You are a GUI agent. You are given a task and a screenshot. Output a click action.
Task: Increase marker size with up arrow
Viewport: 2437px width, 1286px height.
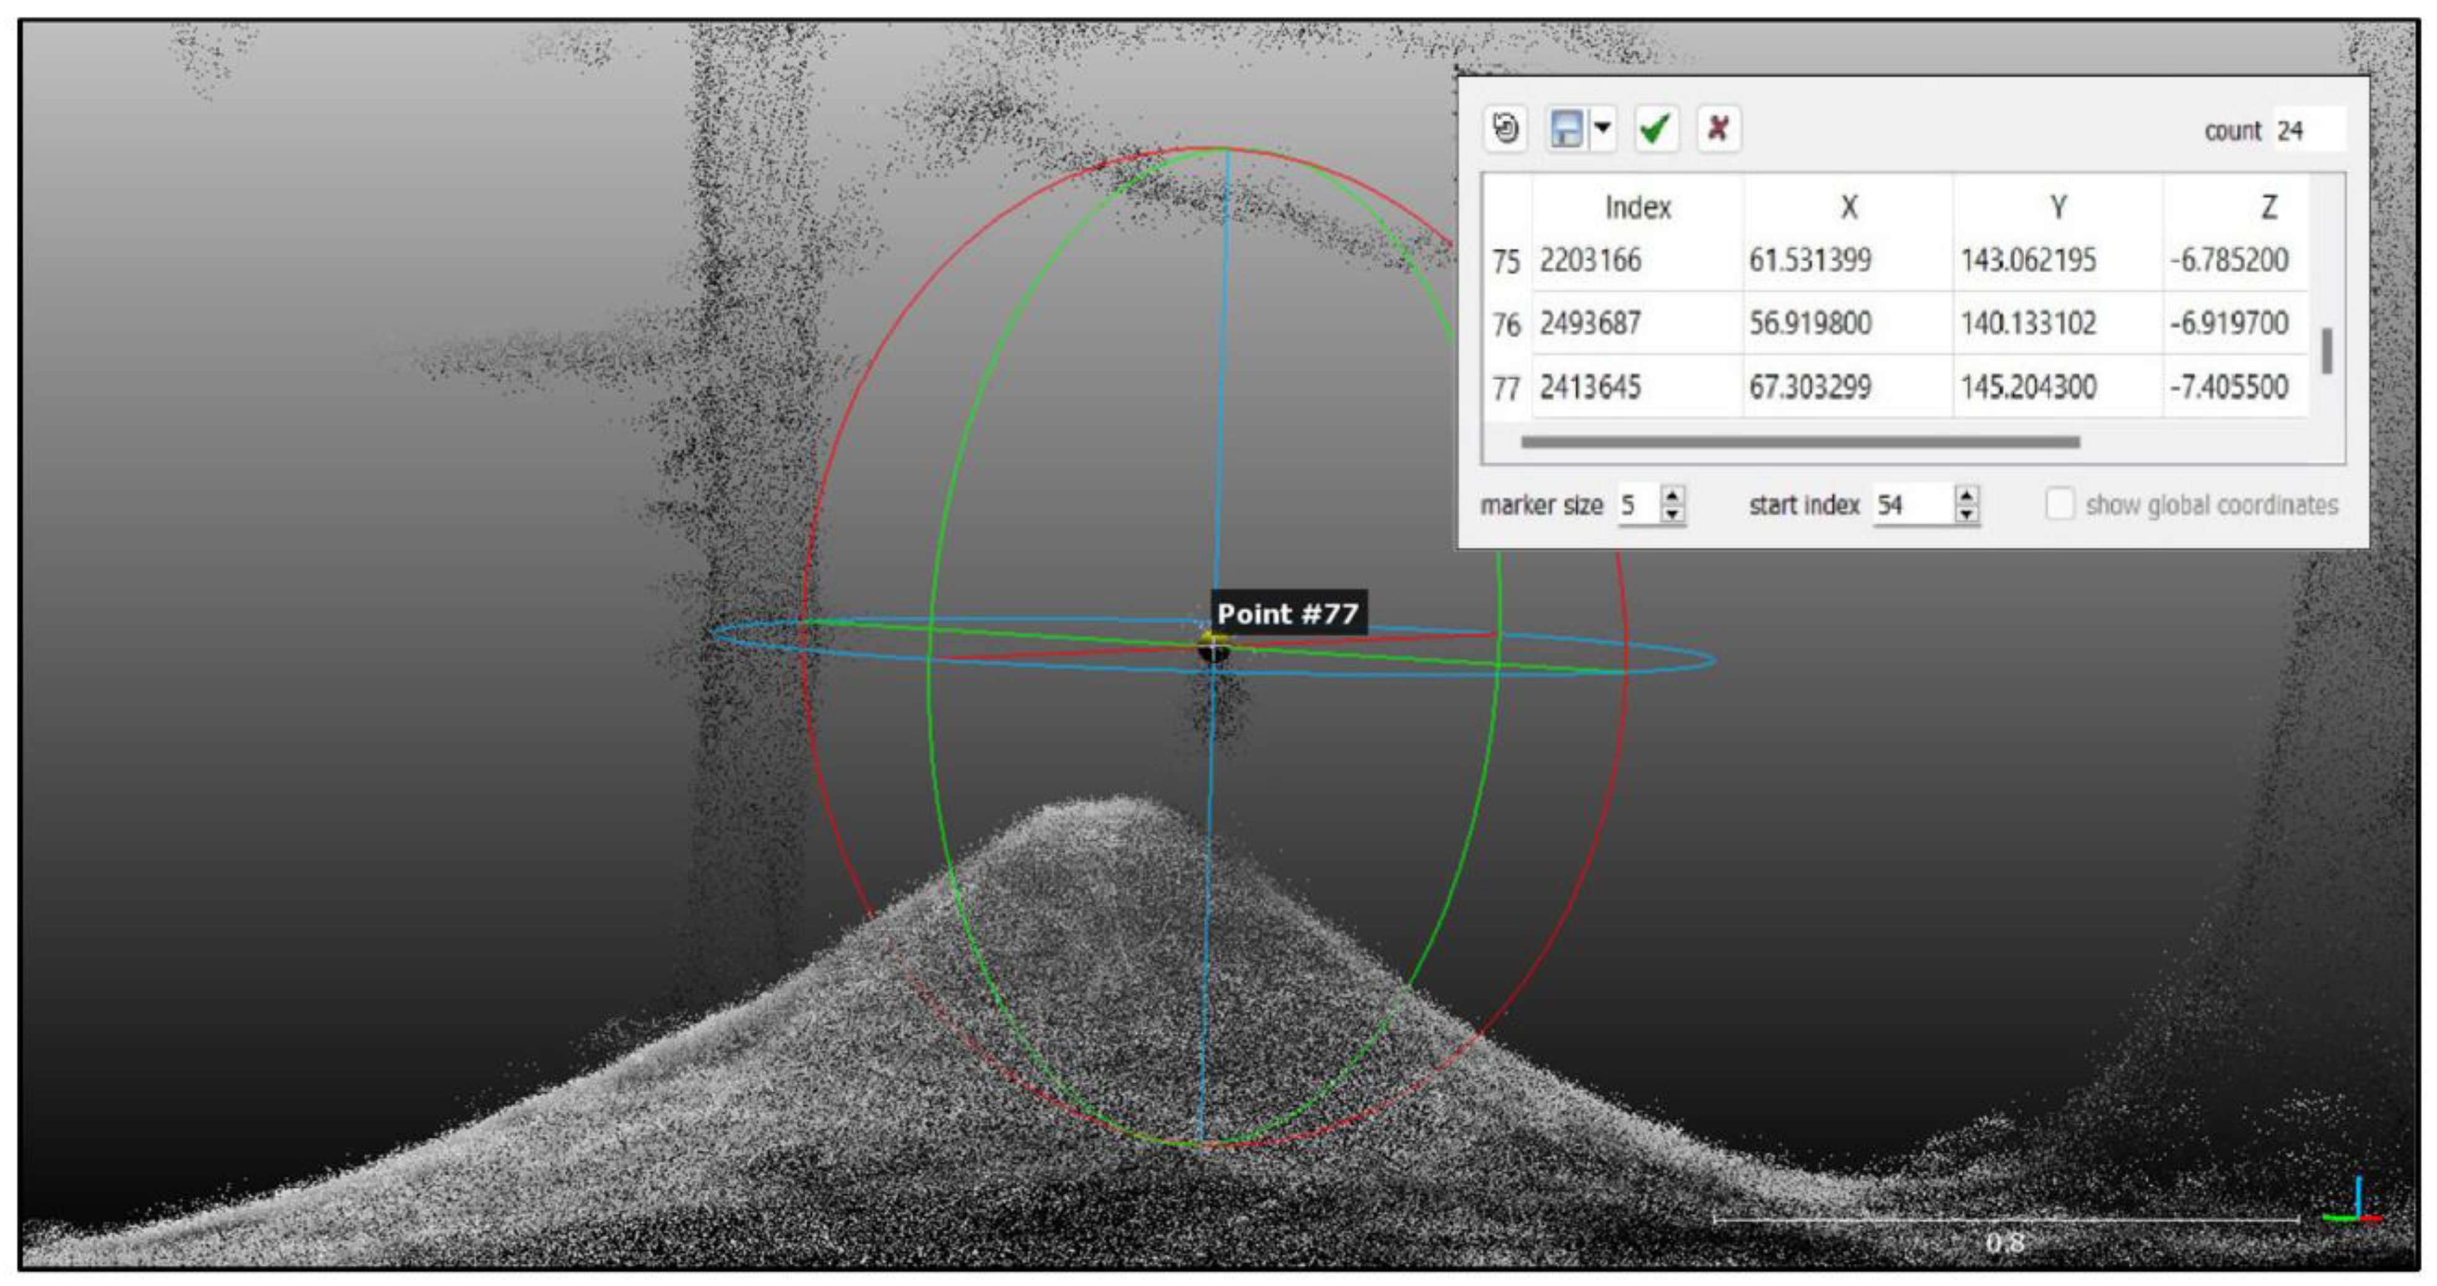coord(1672,495)
